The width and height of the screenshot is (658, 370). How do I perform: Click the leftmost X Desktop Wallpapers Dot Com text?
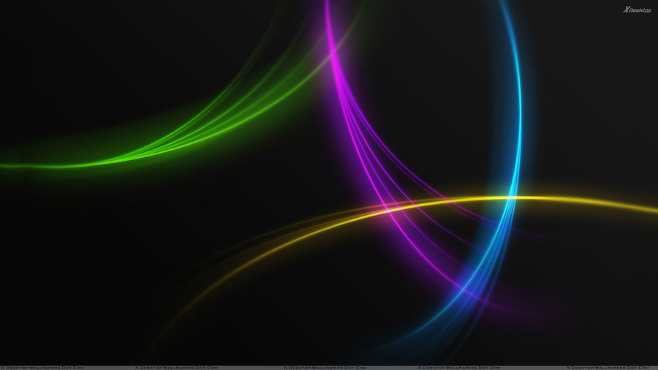tap(42, 368)
